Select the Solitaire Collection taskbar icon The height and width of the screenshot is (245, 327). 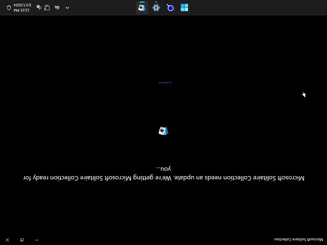(x=142, y=8)
